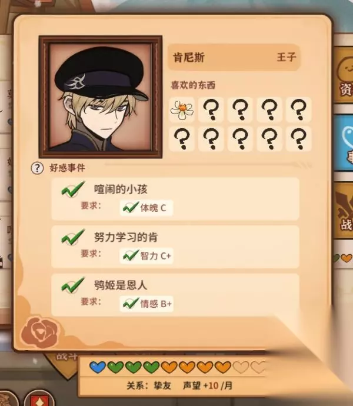Click the 情感 B+ requirement tag
This screenshot has width=353, height=406.
click(146, 304)
